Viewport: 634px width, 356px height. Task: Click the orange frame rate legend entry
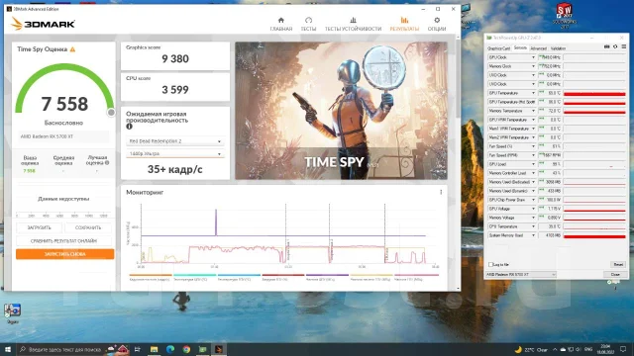coord(150,277)
